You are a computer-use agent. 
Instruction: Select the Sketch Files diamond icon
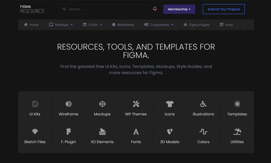click(35, 132)
